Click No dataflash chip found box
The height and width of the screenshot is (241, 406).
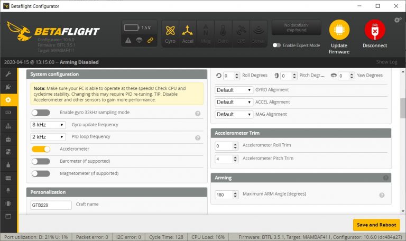click(x=296, y=27)
